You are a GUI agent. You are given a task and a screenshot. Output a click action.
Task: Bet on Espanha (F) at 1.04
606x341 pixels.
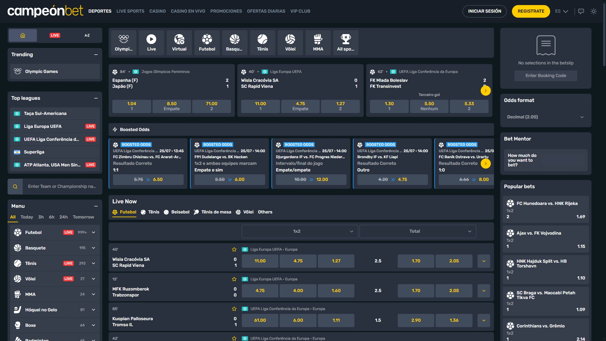[x=132, y=106]
